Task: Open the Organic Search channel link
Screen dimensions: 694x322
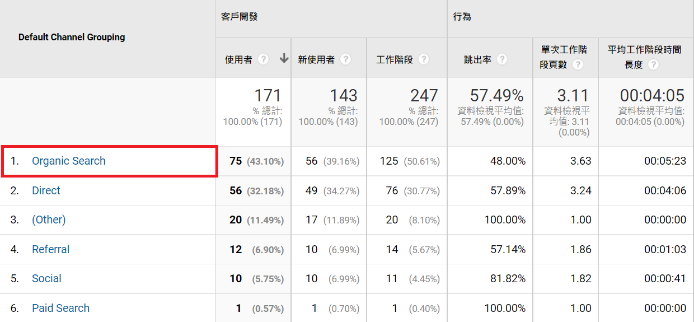Action: click(x=69, y=161)
